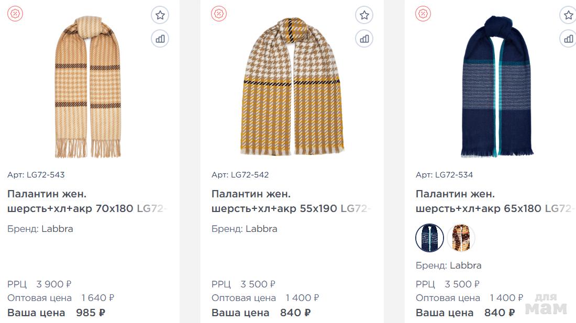Add LG72-542 scarf to comparison
The width and height of the screenshot is (576, 323).
364,38
